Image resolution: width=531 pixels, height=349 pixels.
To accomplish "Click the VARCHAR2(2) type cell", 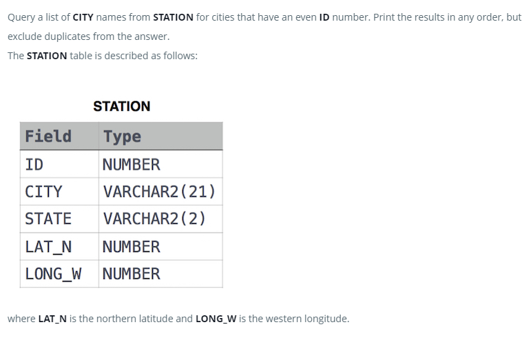I will (160, 219).
